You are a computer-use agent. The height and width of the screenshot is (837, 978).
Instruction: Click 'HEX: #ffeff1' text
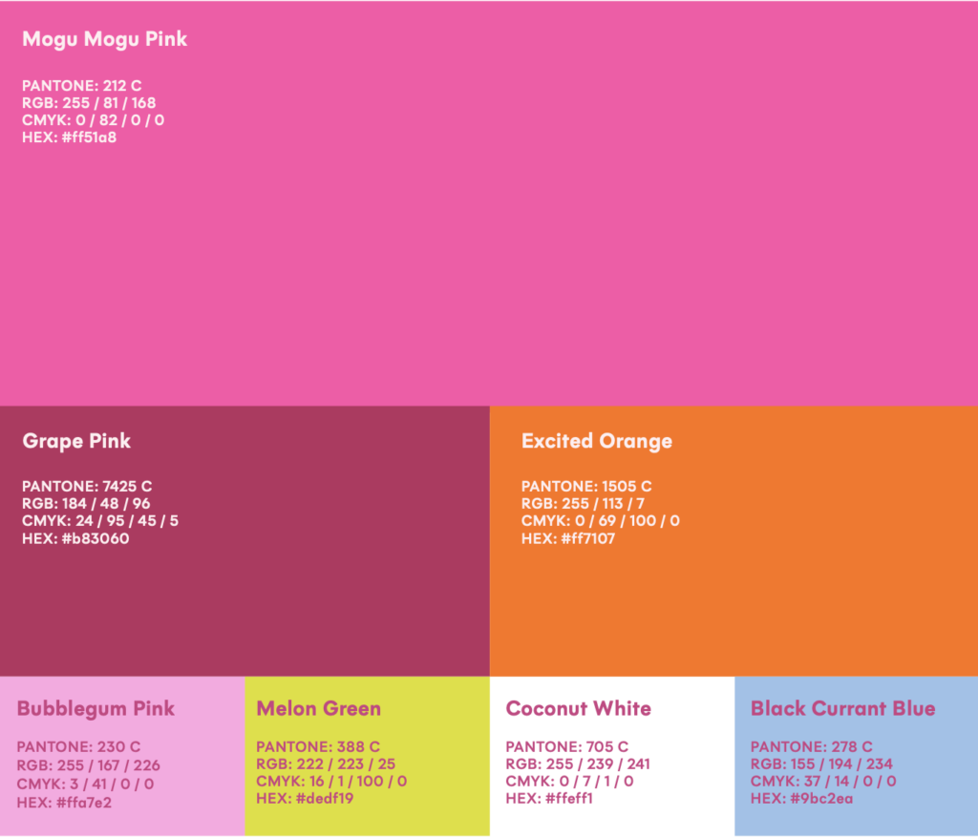(549, 799)
